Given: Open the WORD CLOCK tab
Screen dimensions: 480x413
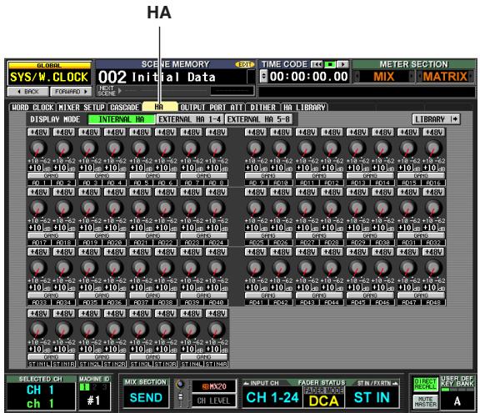Looking at the screenshot, I should 32,108.
